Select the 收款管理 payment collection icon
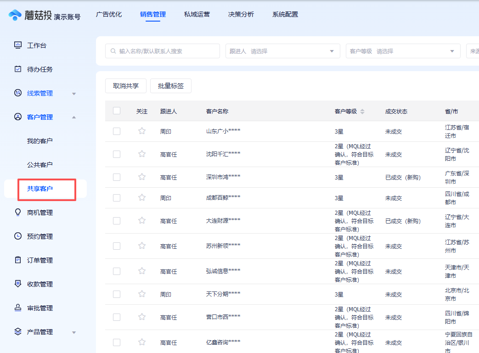The height and width of the screenshot is (353, 479). click(x=17, y=284)
